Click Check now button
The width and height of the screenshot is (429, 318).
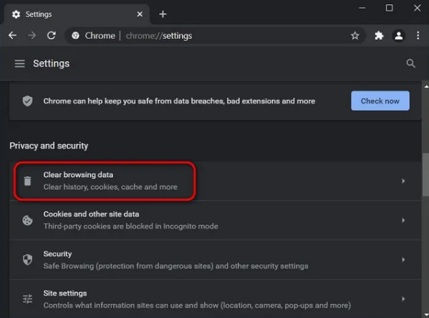coord(380,101)
